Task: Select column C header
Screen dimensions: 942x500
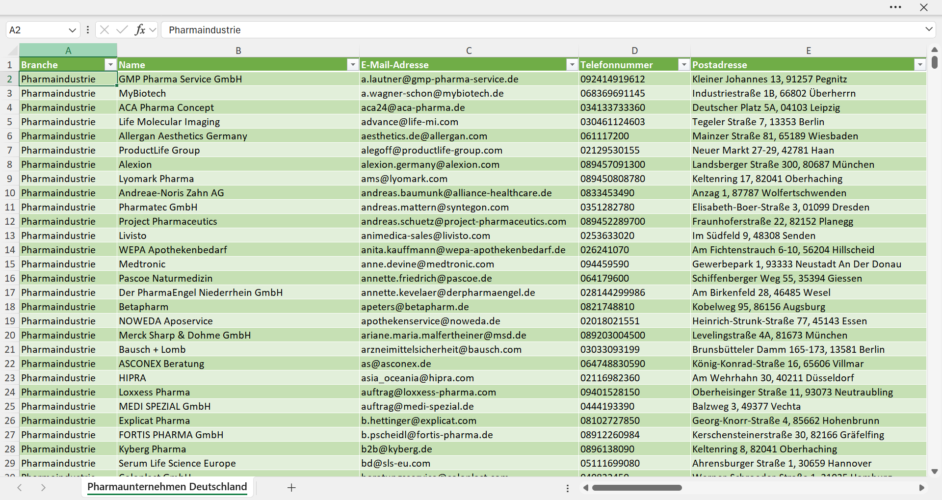Action: 469,51
